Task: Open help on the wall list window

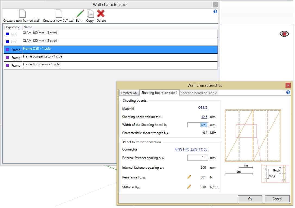Action: [x=215, y=11]
